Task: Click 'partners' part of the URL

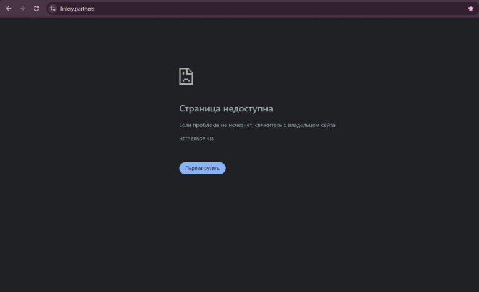Action: pos(84,9)
